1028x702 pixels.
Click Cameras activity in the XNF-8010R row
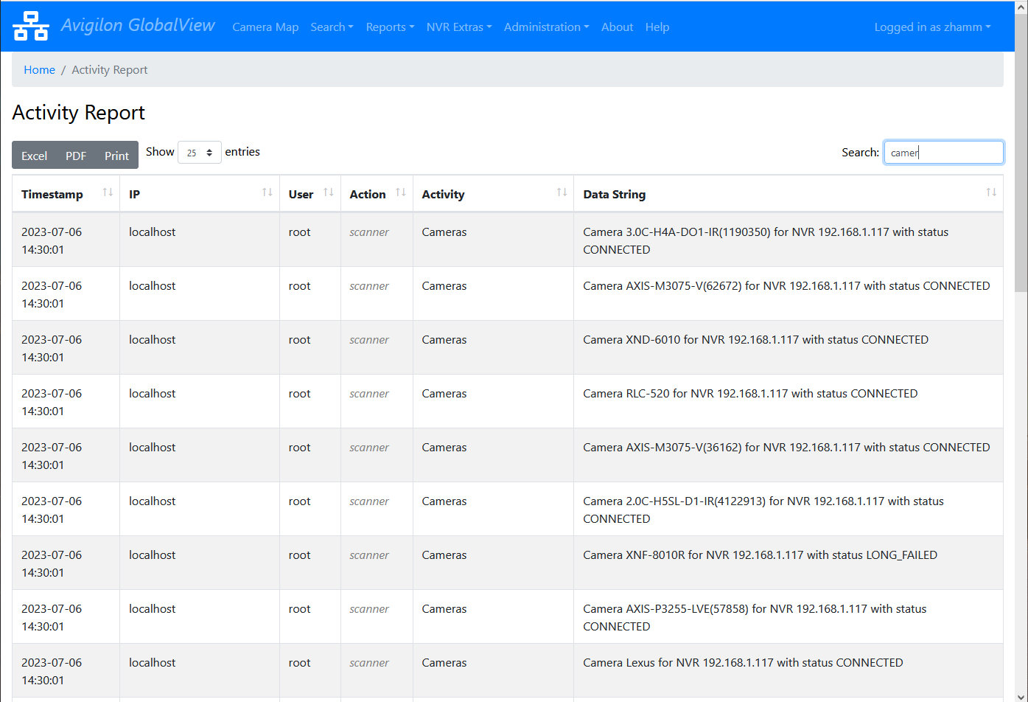point(444,555)
